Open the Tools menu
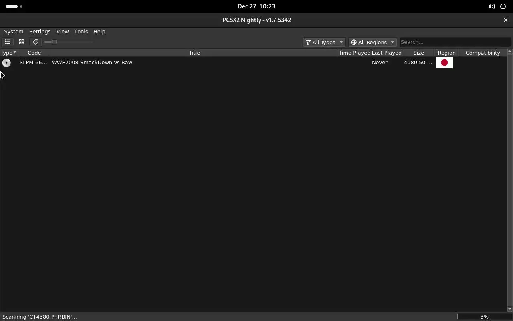The height and width of the screenshot is (321, 513). pyautogui.click(x=81, y=31)
